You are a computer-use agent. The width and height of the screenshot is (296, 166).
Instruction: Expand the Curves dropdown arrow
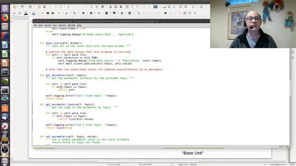coord(70,13)
